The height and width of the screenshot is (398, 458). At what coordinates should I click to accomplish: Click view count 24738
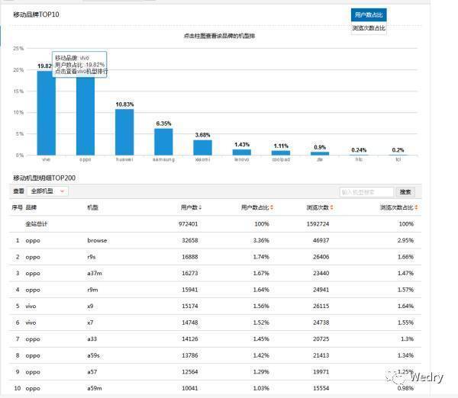[x=321, y=323]
